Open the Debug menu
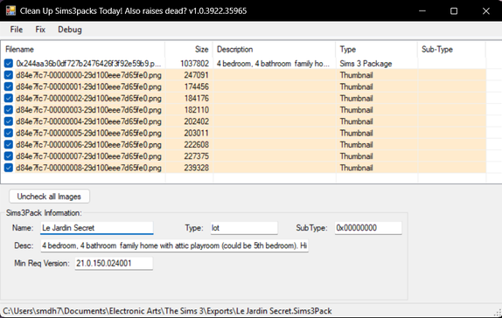This screenshot has width=502, height=318. (70, 30)
